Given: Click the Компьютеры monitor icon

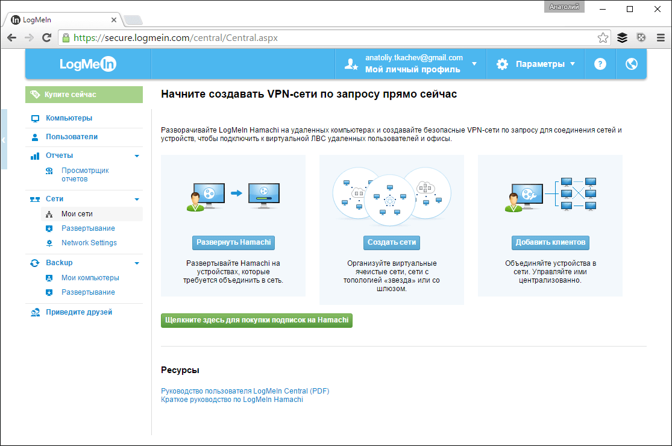Looking at the screenshot, I should point(35,118).
